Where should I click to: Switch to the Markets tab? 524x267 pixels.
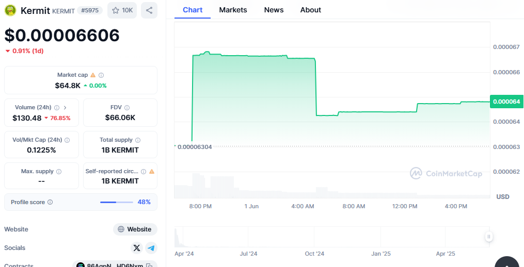pos(233,10)
